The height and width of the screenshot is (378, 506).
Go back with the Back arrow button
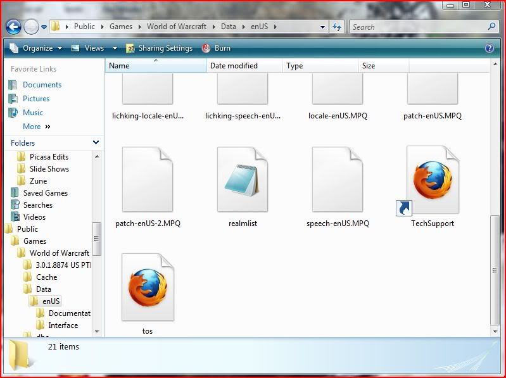pyautogui.click(x=13, y=27)
